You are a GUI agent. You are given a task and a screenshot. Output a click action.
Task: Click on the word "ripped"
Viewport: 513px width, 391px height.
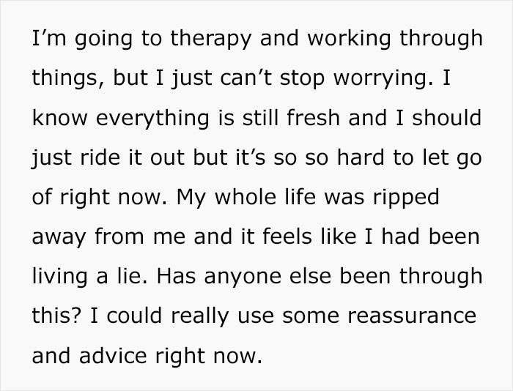407,197
